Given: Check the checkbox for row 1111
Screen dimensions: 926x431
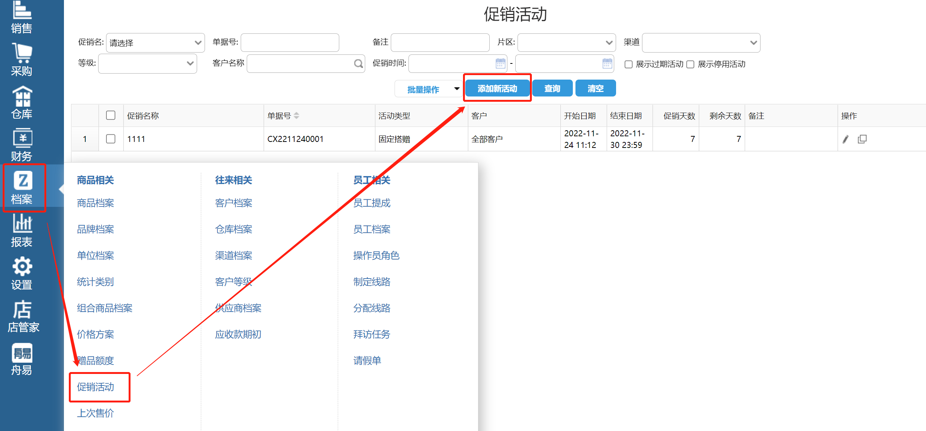Looking at the screenshot, I should click(x=111, y=139).
